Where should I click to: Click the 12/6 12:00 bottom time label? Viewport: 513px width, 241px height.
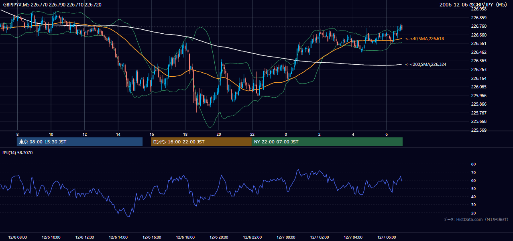[85, 237]
